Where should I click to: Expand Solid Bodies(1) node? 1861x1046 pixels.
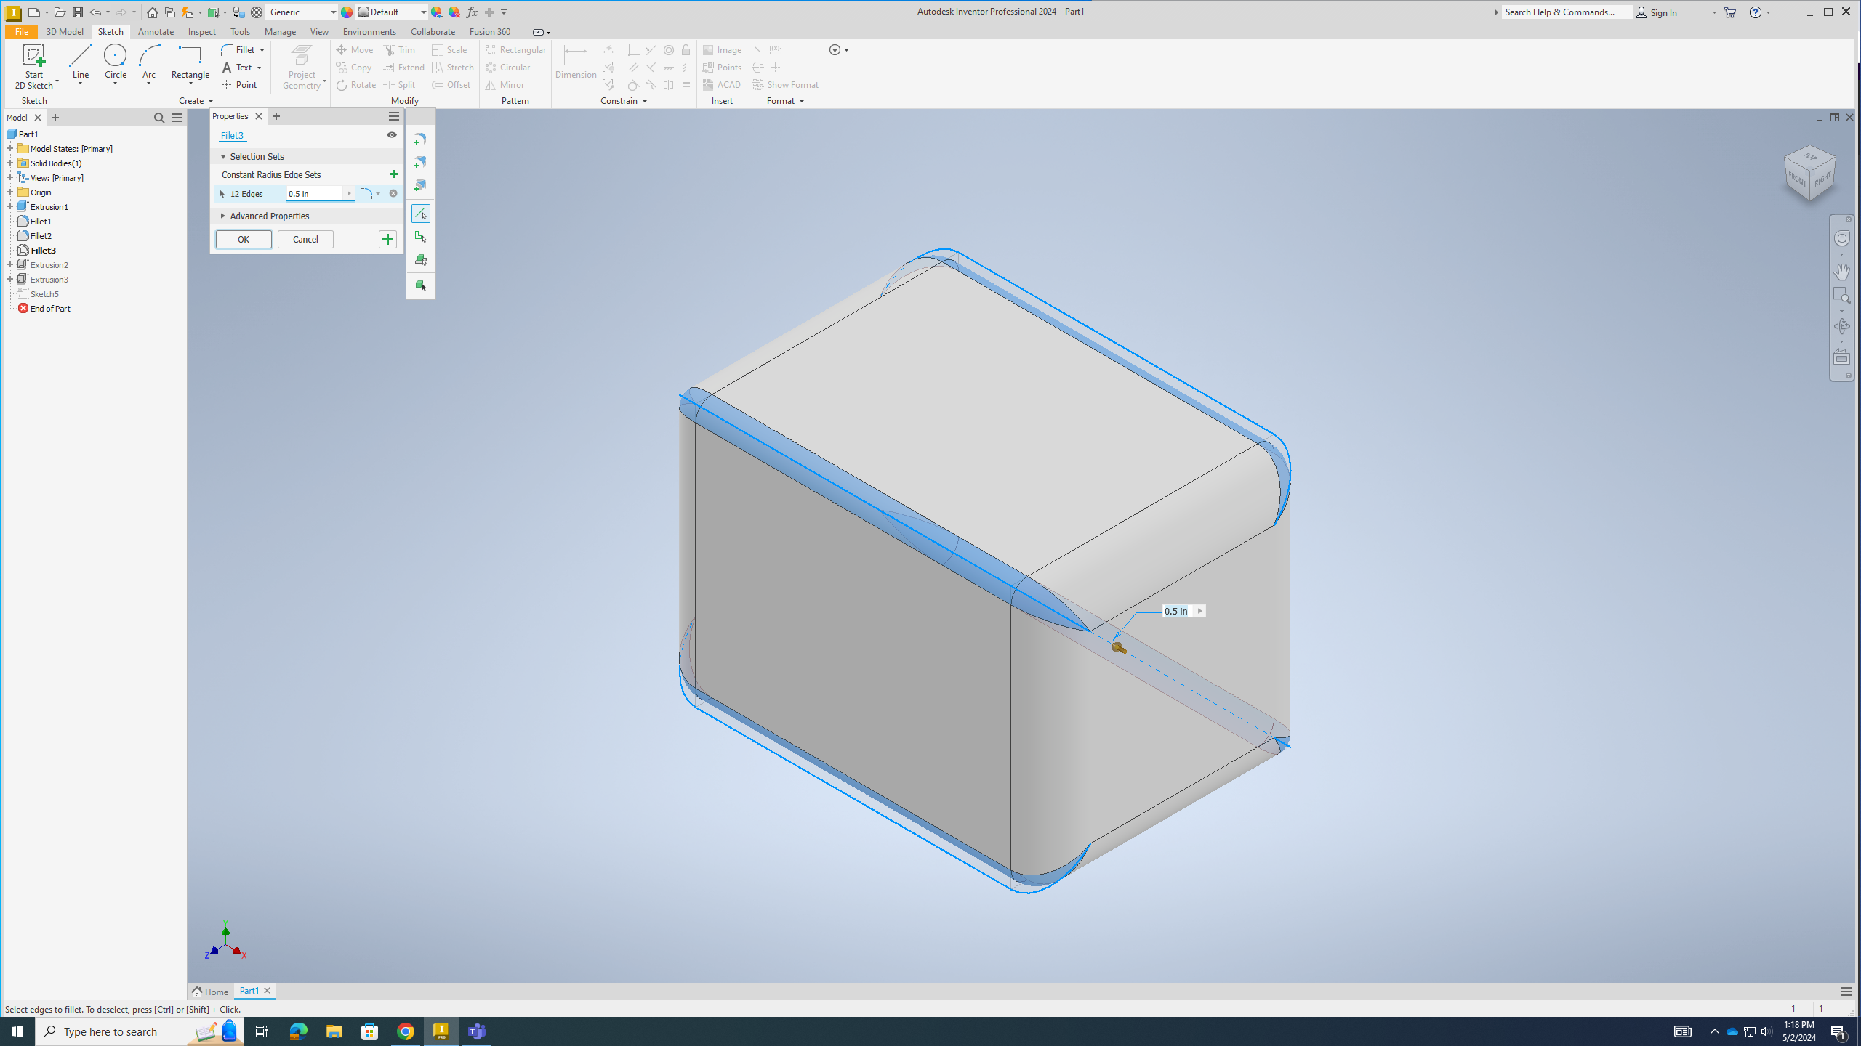[10, 163]
